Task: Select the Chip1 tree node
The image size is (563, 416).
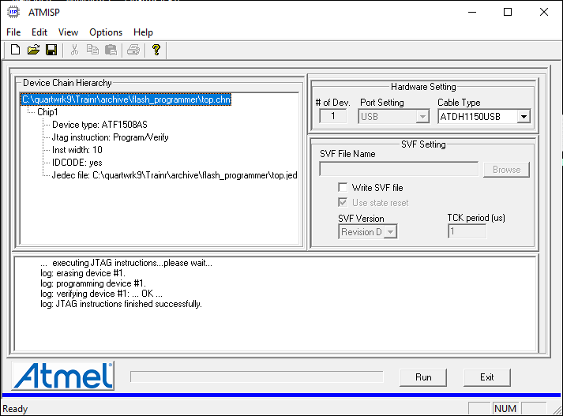Action: (x=47, y=112)
